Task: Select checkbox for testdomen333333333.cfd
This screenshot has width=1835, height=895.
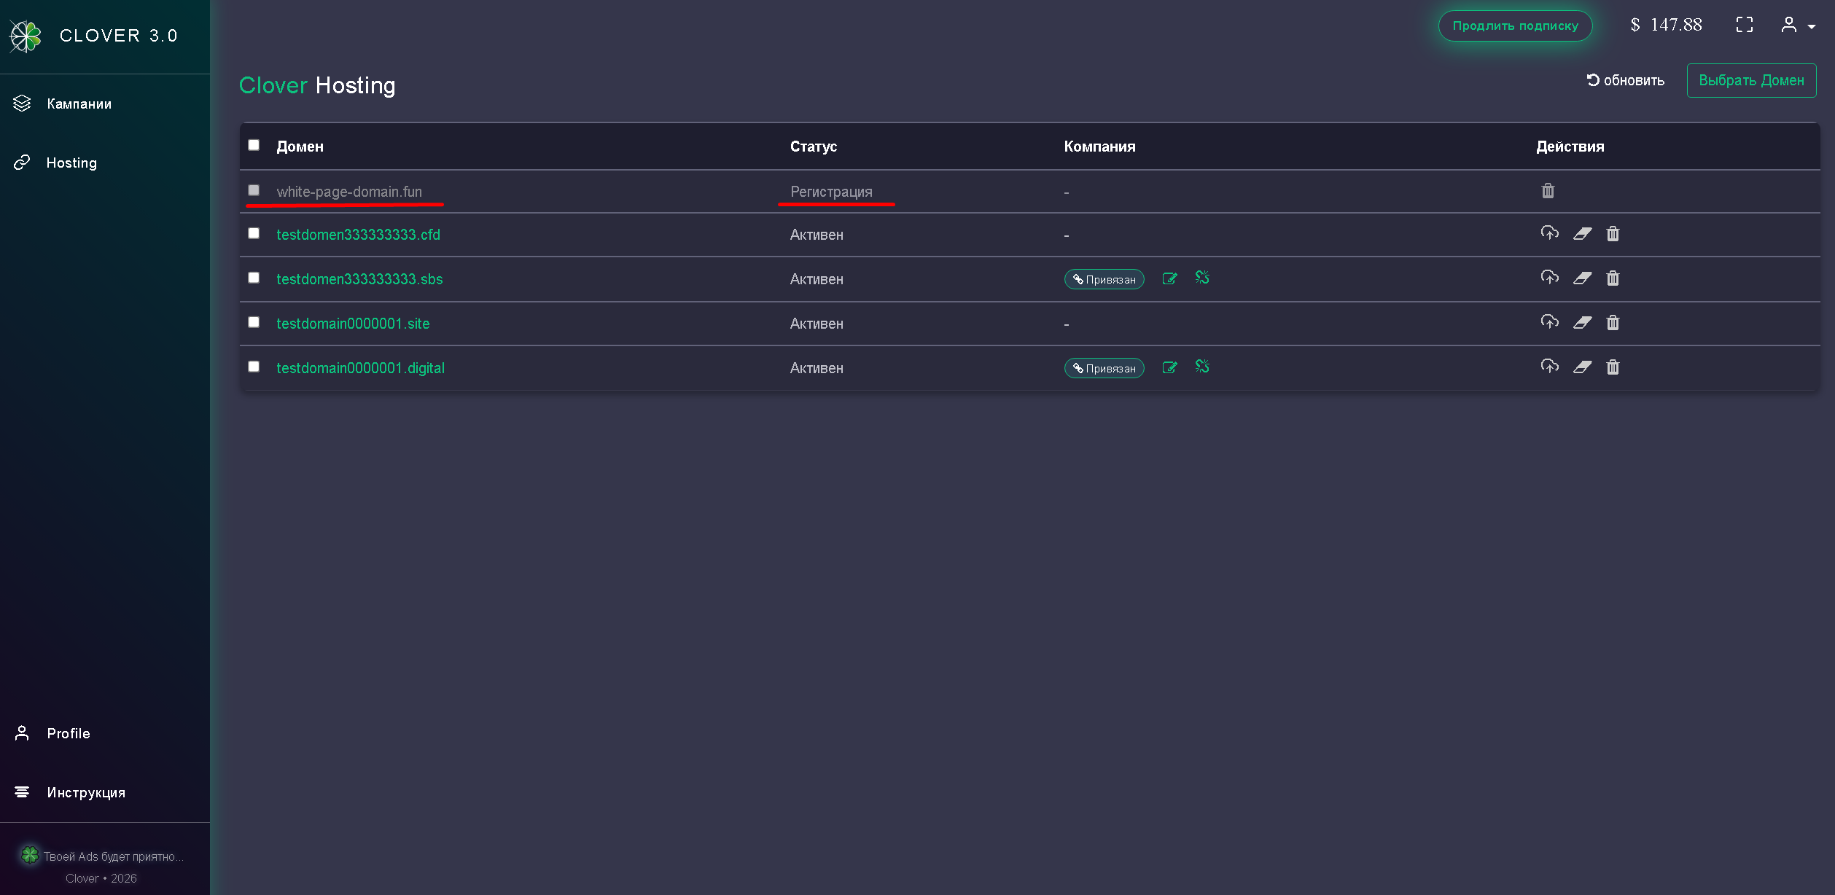Action: click(x=254, y=233)
